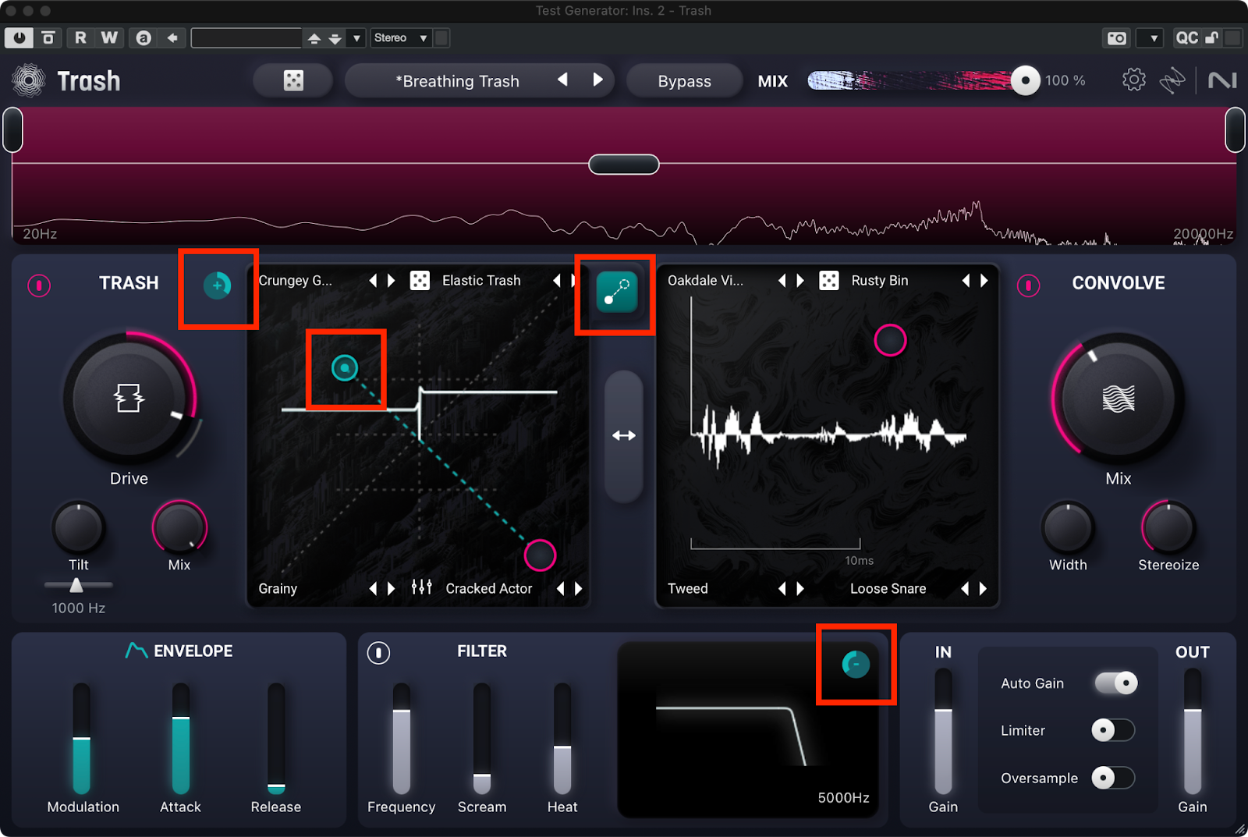Viewport: 1248px width, 837px height.
Task: Click the Trash logo icon
Action: click(x=29, y=80)
